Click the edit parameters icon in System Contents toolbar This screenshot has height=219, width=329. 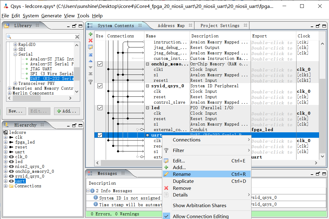[x=90, y=47]
